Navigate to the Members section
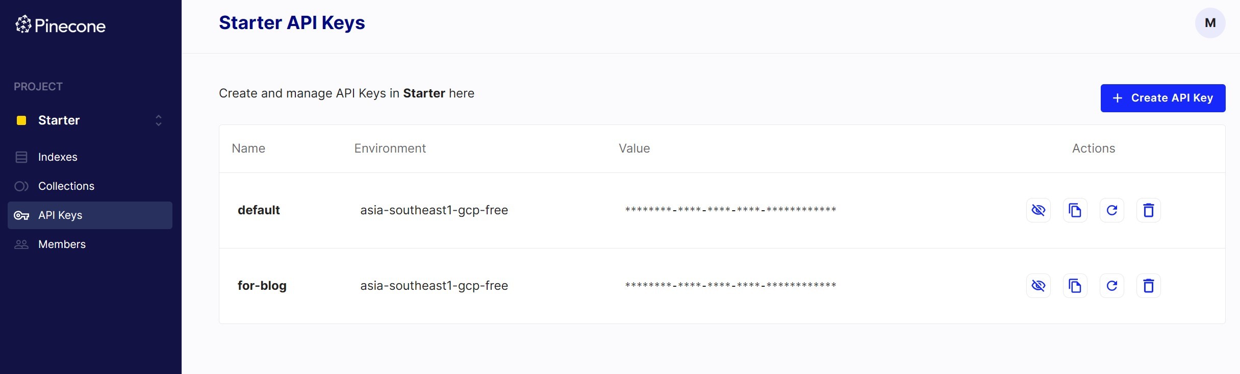The image size is (1240, 374). pos(62,244)
